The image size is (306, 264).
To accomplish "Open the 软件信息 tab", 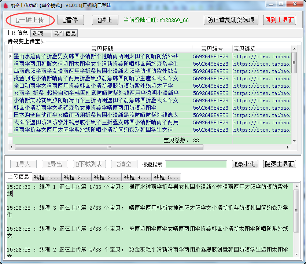I will [65, 33].
